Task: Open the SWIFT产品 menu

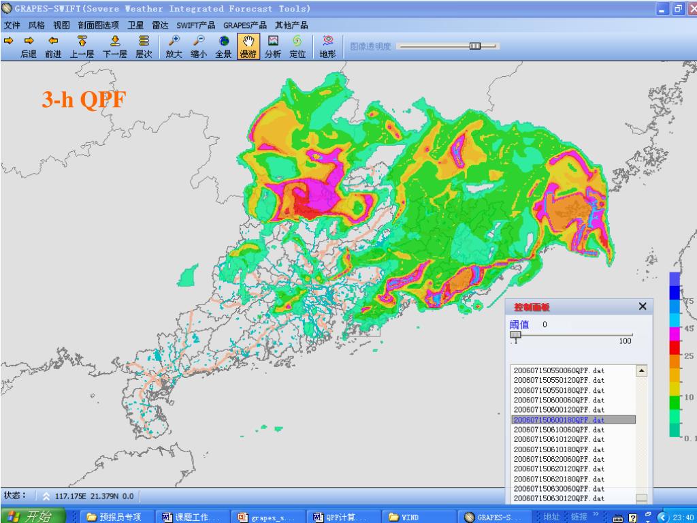Action: 195,25
